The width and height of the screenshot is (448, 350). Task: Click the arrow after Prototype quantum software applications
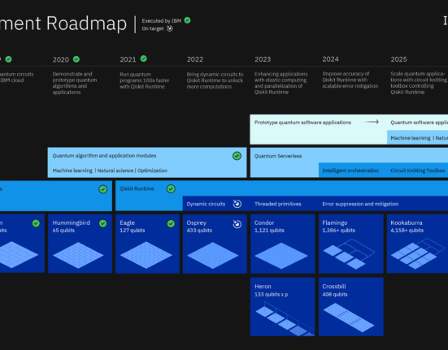pyautogui.click(x=372, y=122)
